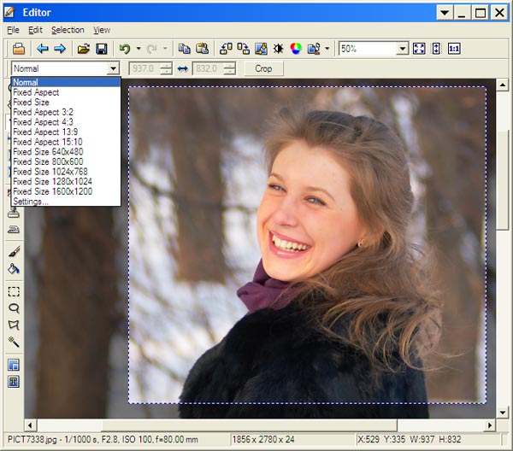Click the save floppy disk icon
Screen dimensions: 513x451
pos(102,49)
